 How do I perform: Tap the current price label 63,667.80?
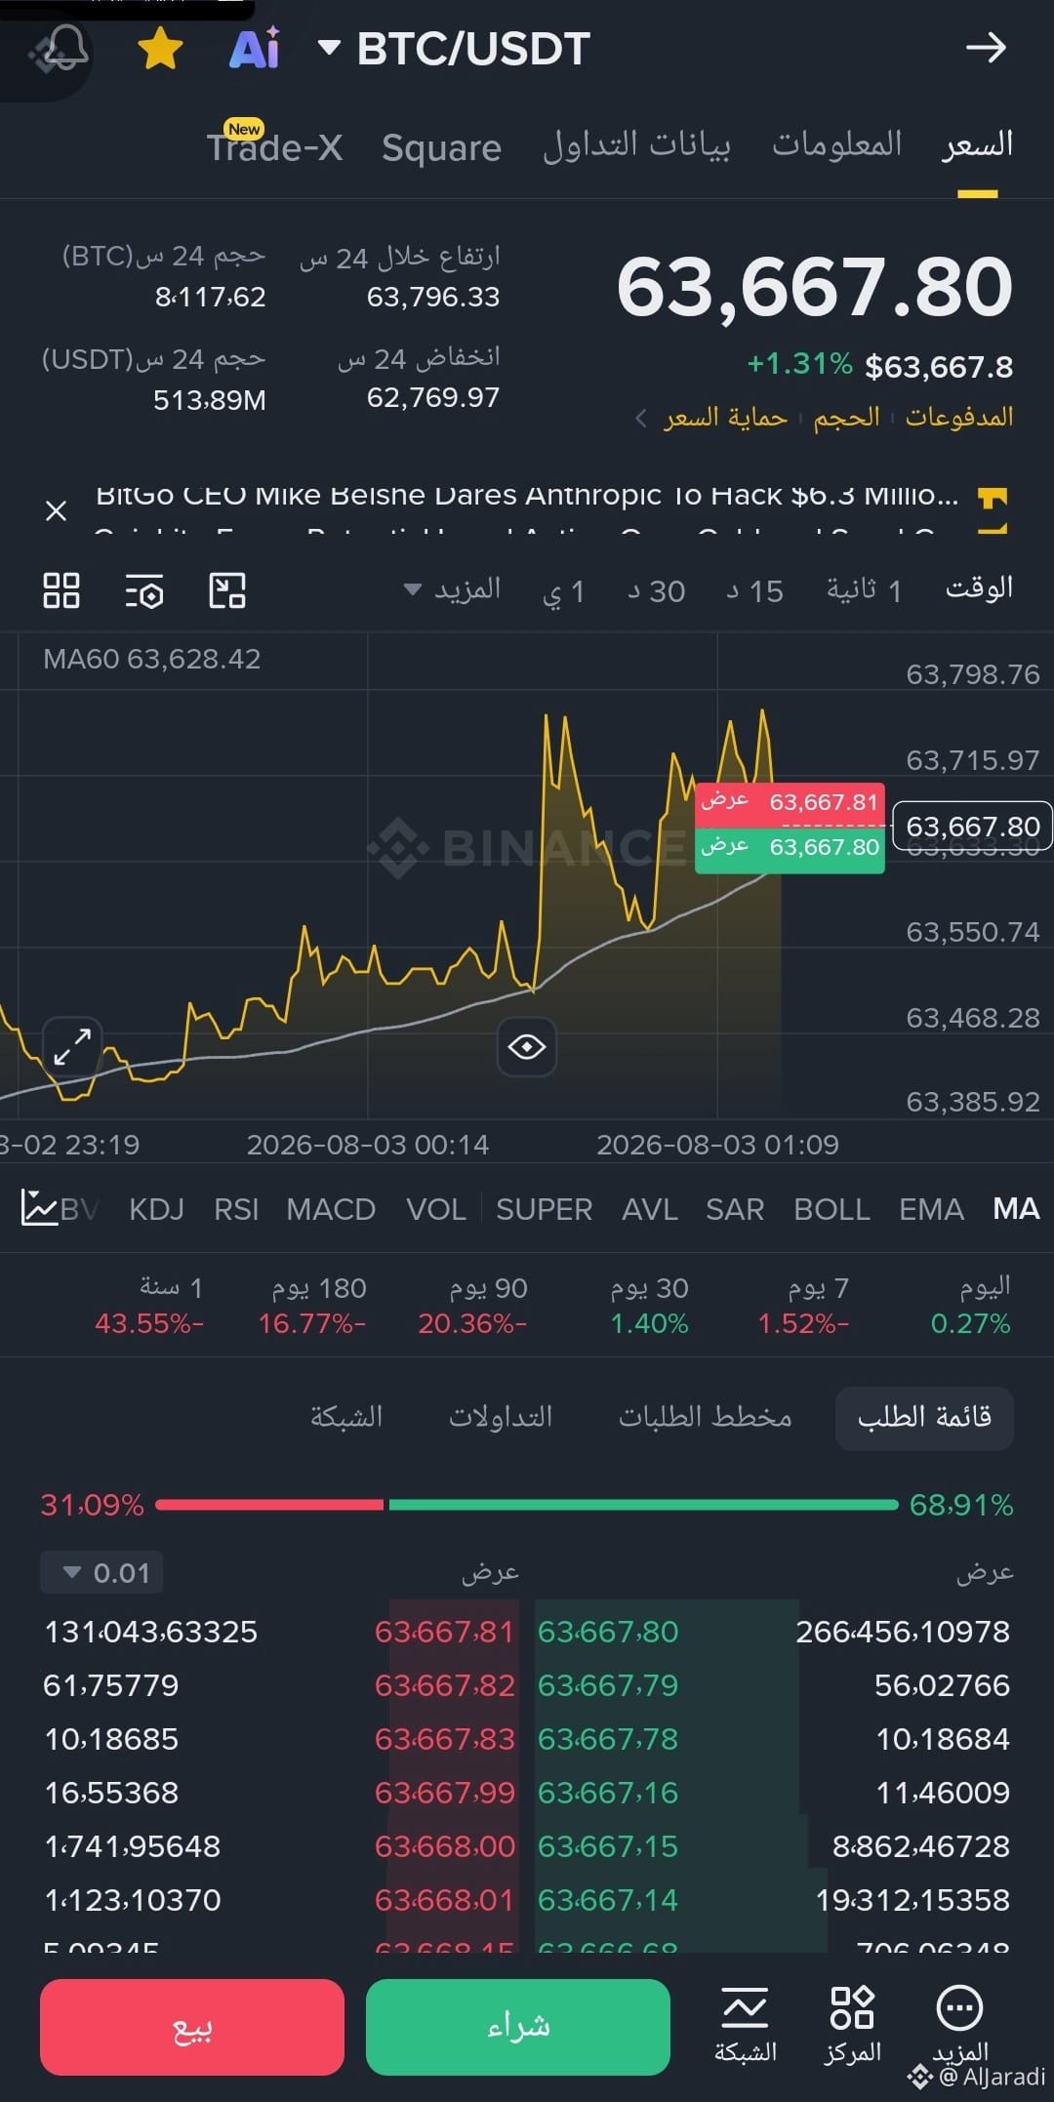pos(972,827)
